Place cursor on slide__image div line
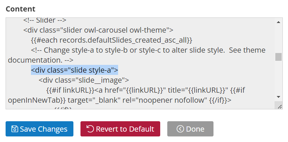 click(84, 80)
